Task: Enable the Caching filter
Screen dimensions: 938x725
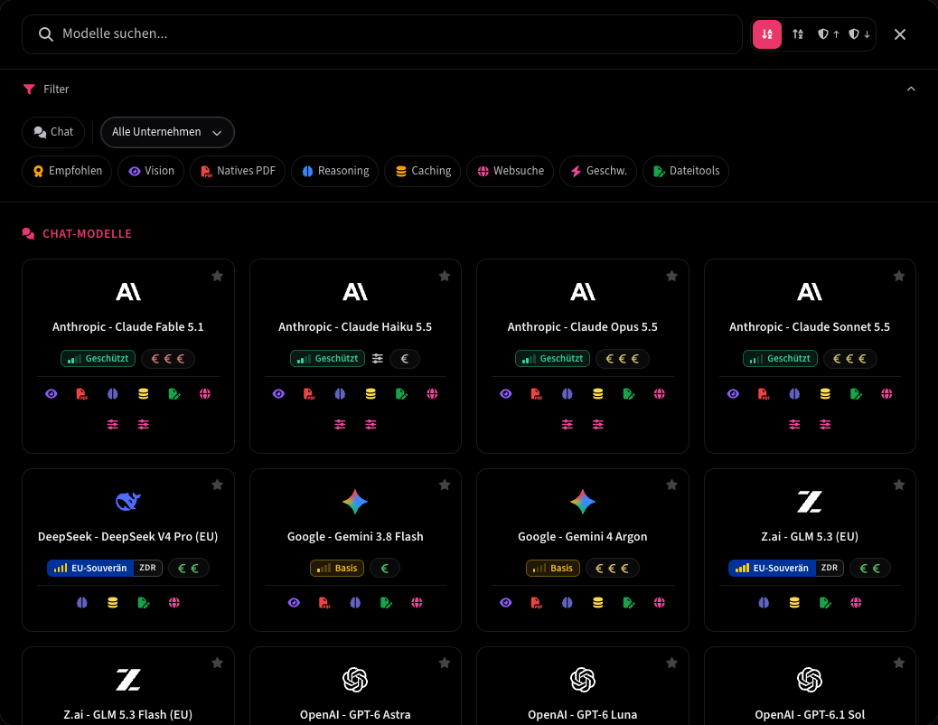Action: pyautogui.click(x=423, y=171)
